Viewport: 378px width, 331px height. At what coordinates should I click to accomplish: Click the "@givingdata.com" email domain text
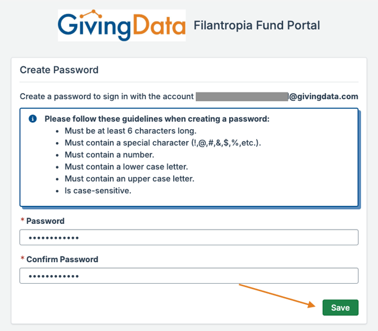pos(323,96)
